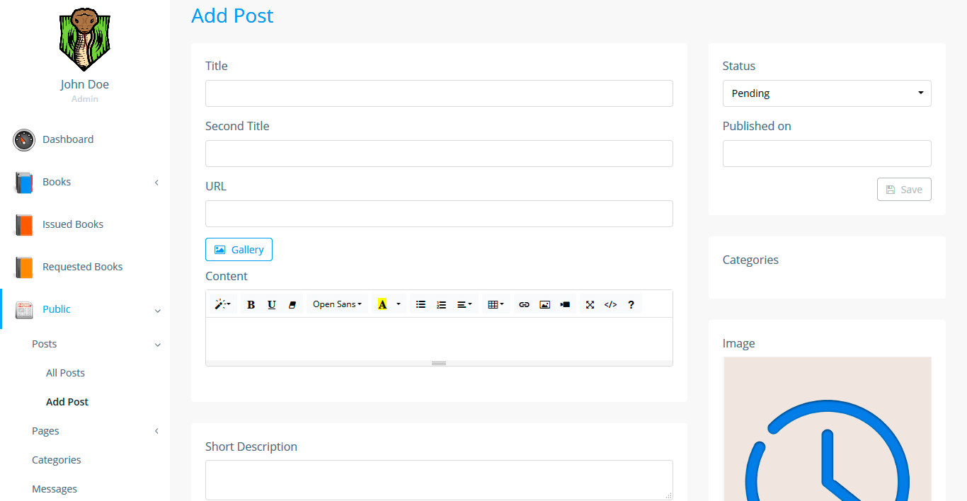Open the Open Sans font dropdown
This screenshot has height=501, width=967.
pos(337,304)
